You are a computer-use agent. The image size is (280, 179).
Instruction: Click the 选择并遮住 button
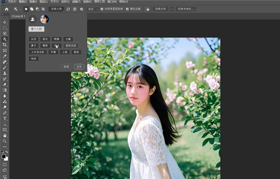tap(186, 9)
